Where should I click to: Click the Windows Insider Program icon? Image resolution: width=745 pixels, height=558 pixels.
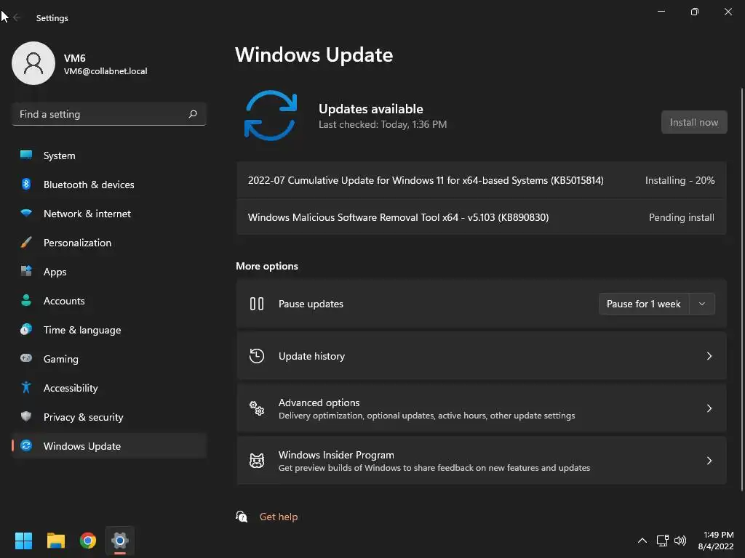point(257,461)
